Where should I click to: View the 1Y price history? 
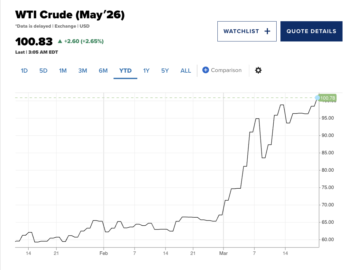[x=146, y=71]
